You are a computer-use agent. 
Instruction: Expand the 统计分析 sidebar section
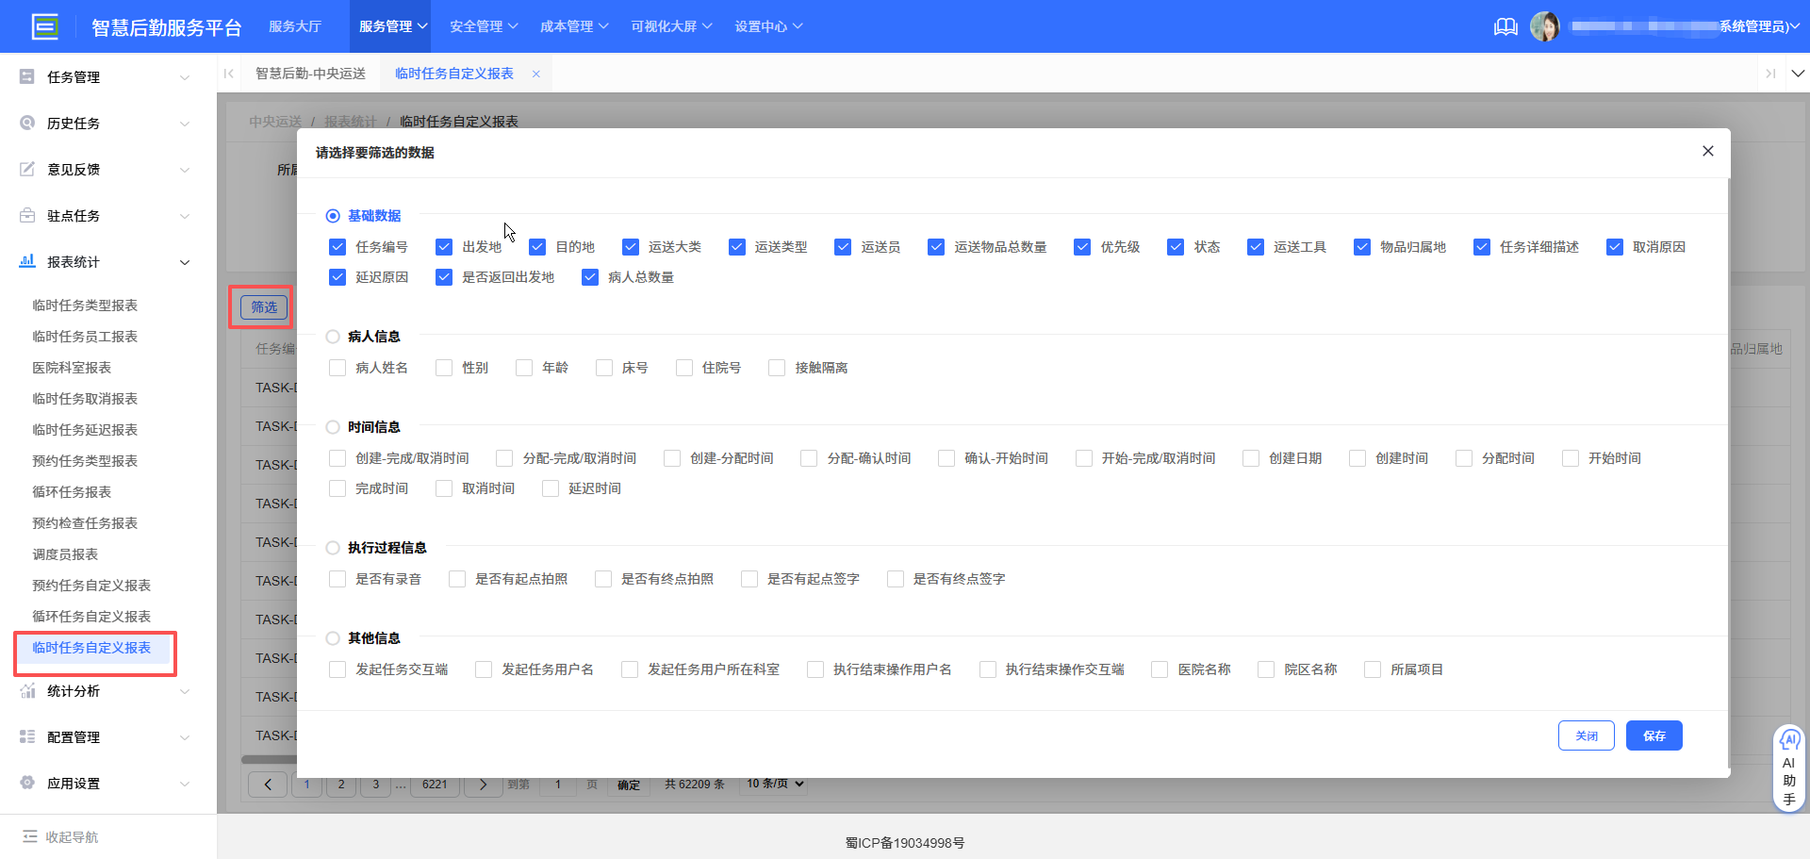pos(74,691)
